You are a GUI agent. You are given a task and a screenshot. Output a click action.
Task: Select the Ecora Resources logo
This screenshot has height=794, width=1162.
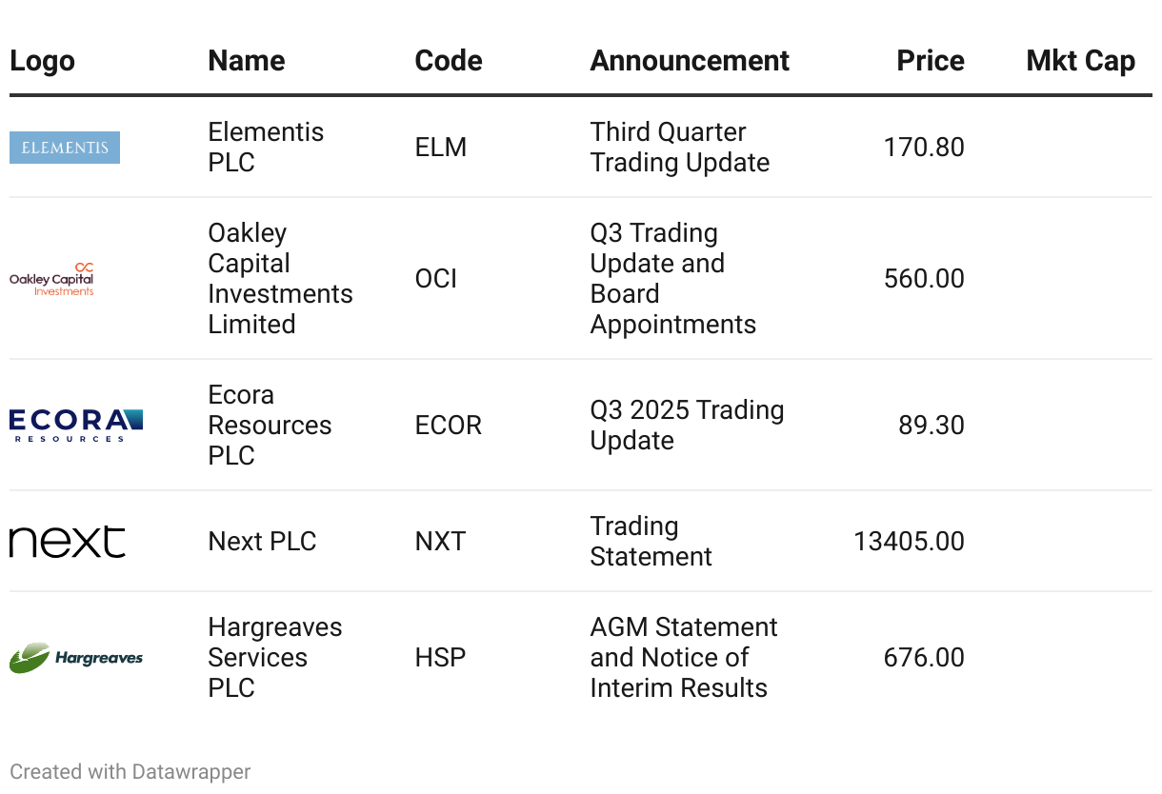pyautogui.click(x=76, y=425)
